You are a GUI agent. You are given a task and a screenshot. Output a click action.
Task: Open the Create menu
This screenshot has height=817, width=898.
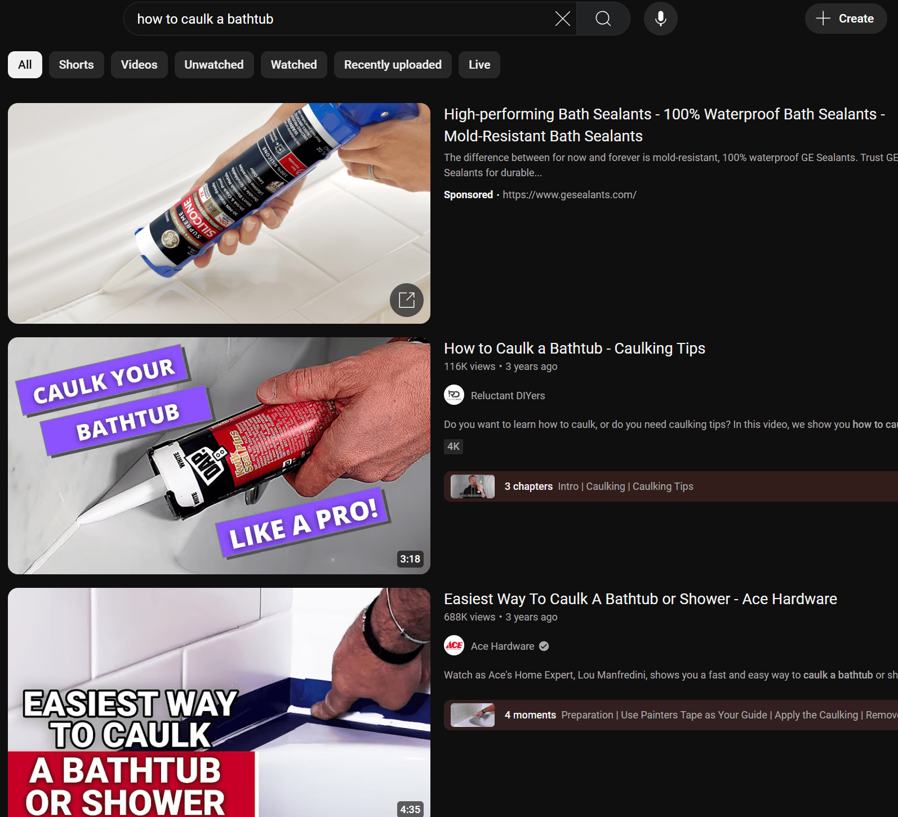(x=846, y=19)
